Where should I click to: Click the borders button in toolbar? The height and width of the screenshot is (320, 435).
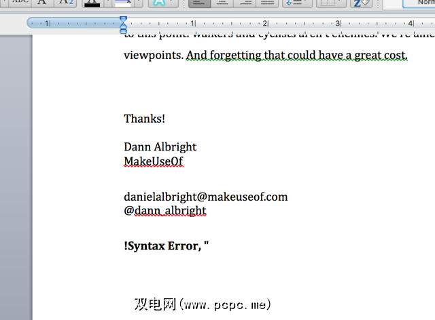331,3
